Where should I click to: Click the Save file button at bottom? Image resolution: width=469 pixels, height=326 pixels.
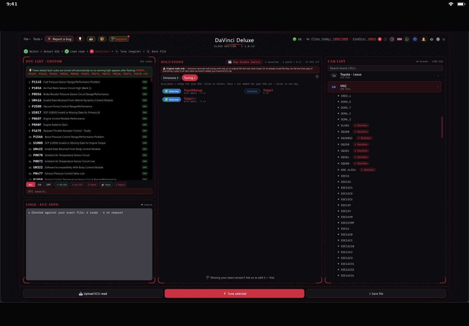[376, 293]
